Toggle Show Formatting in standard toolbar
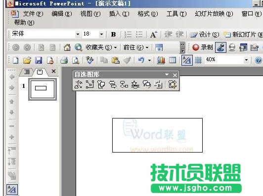This screenshot has width=263, height=196. tap(187, 60)
